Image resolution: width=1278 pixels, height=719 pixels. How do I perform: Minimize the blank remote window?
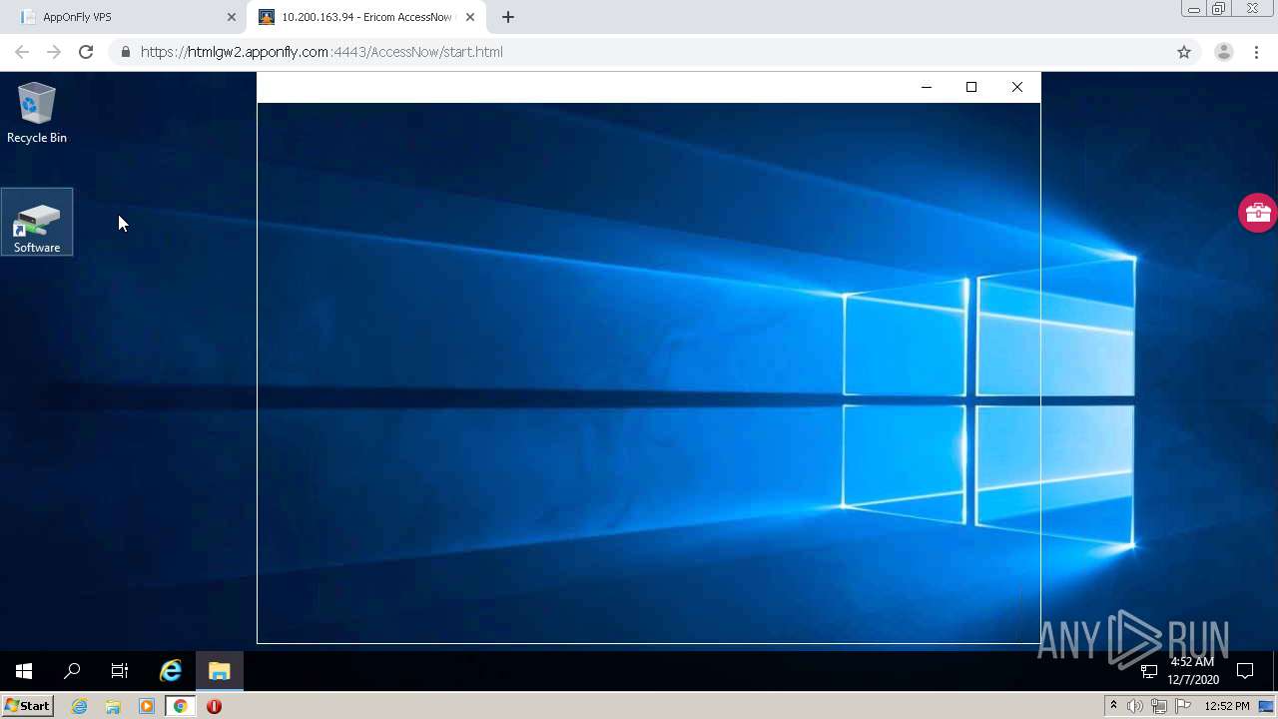pyautogui.click(x=927, y=87)
